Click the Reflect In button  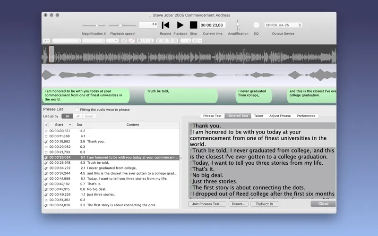tap(265, 204)
